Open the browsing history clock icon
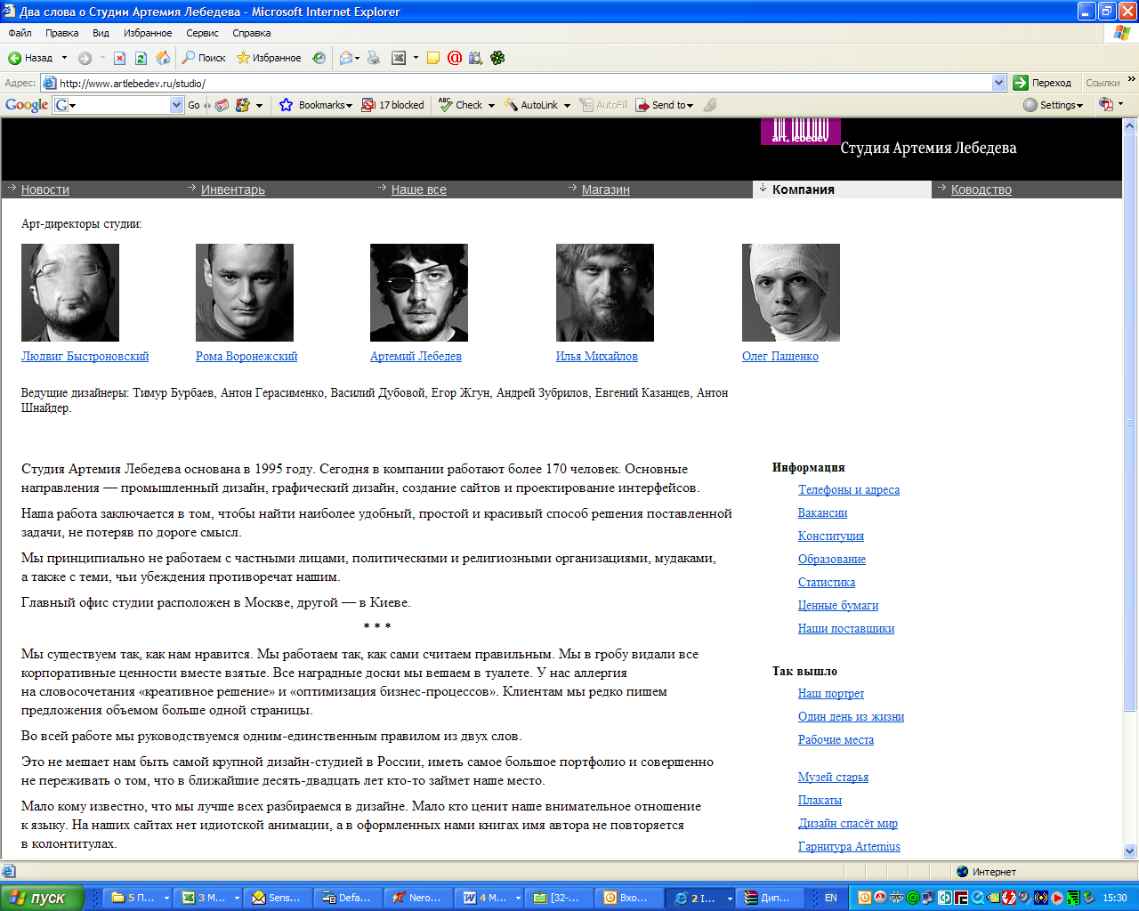Screen dimensions: 1139x911 click(319, 58)
